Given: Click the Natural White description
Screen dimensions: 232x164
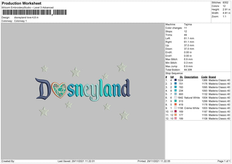Looking at the screenshot, I should pos(192,98).
